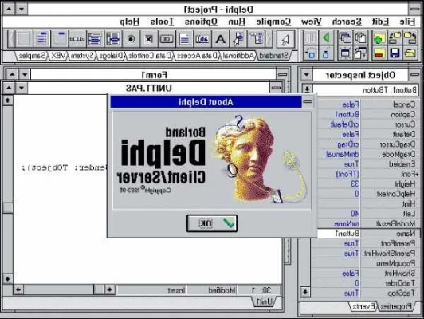This screenshot has width=424, height=319.
Task: Switch to the VBX palette tab
Action: click(58, 56)
